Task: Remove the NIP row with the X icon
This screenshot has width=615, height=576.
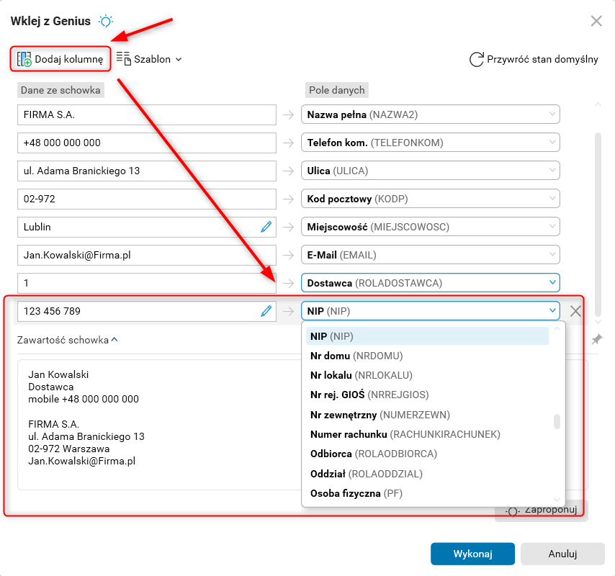Action: click(x=576, y=311)
